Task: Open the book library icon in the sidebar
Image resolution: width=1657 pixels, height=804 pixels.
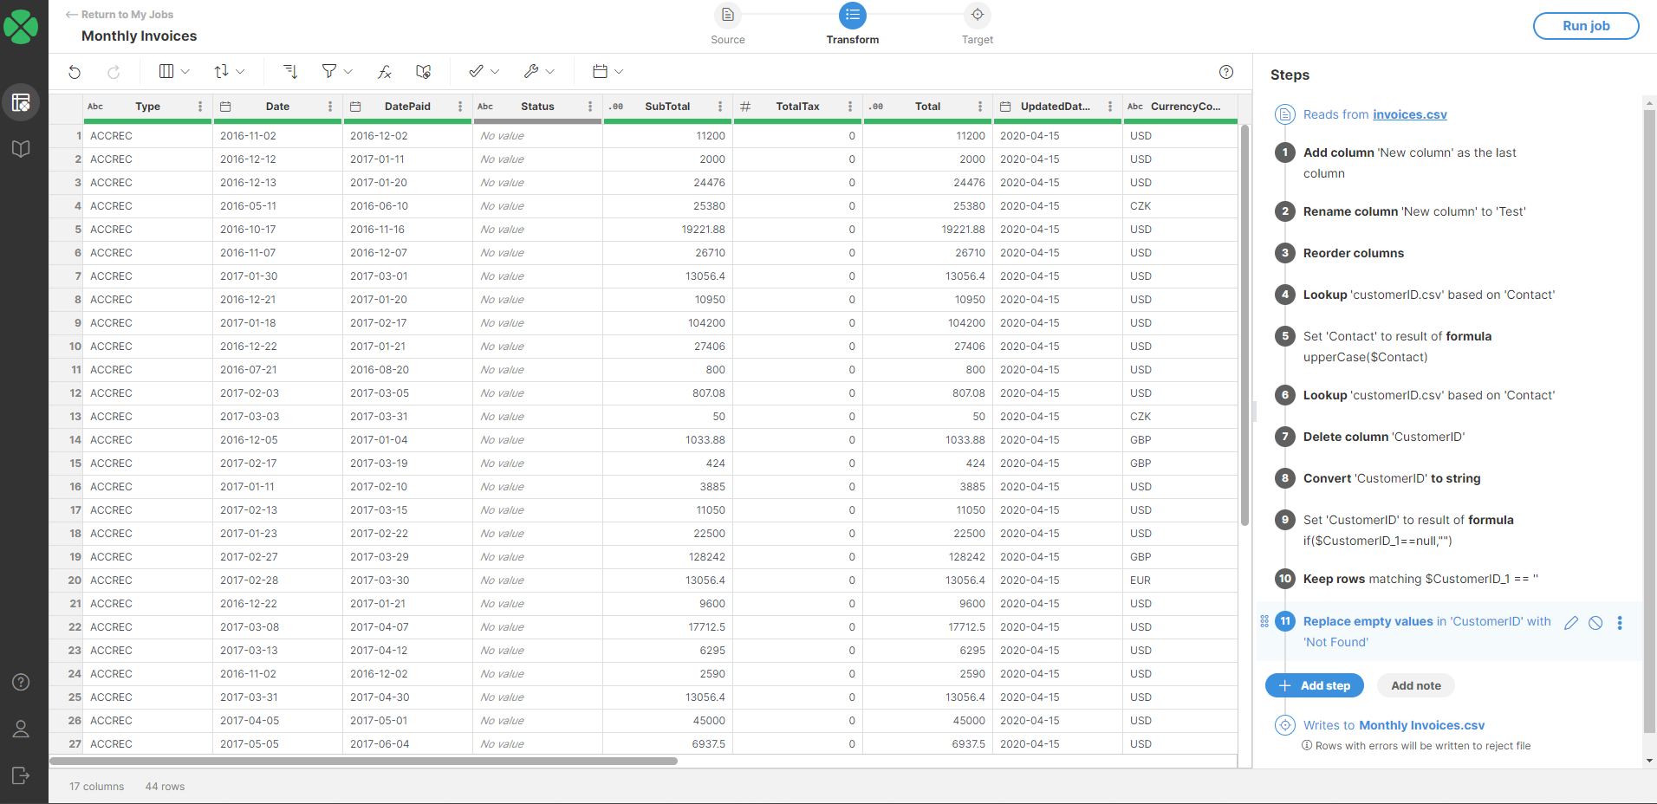Action: 21,148
